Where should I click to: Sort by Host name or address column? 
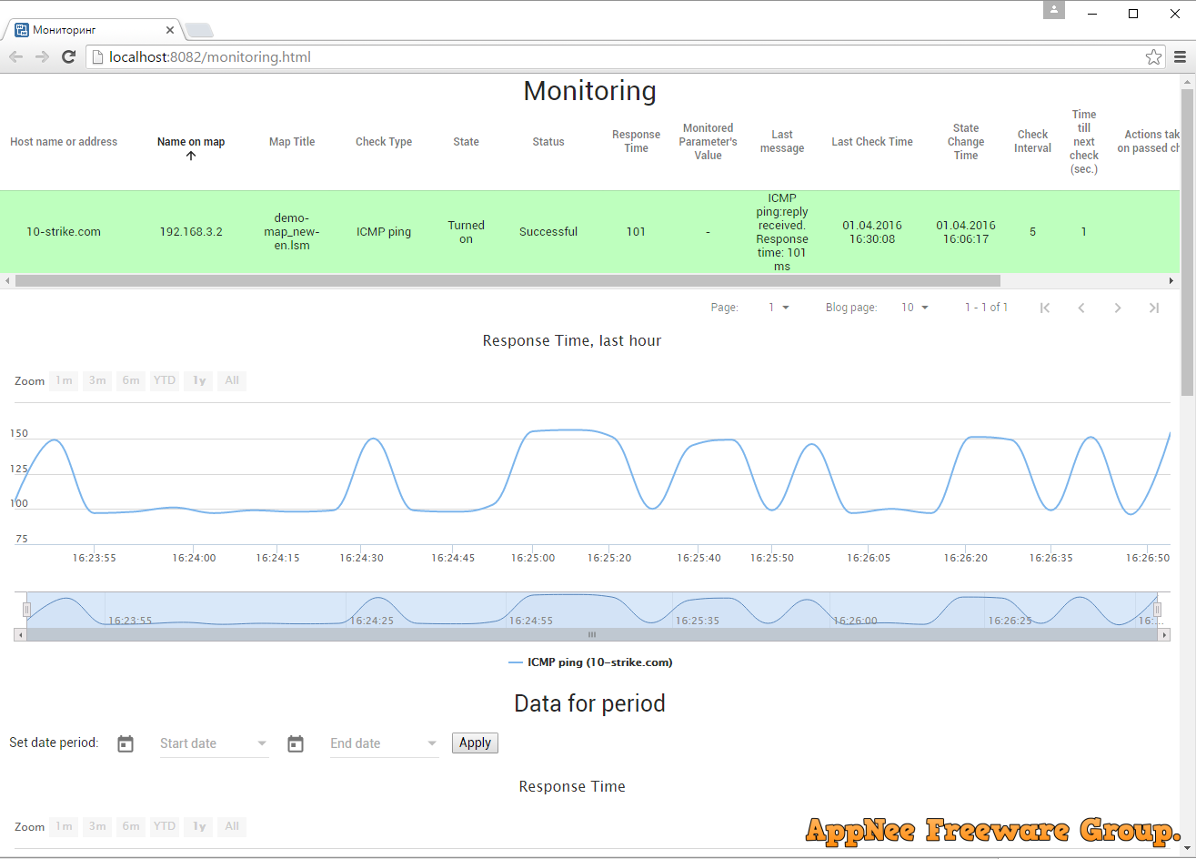(x=64, y=142)
